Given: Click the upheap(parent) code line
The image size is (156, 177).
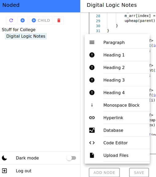Looking at the screenshot, I should tap(140, 21).
